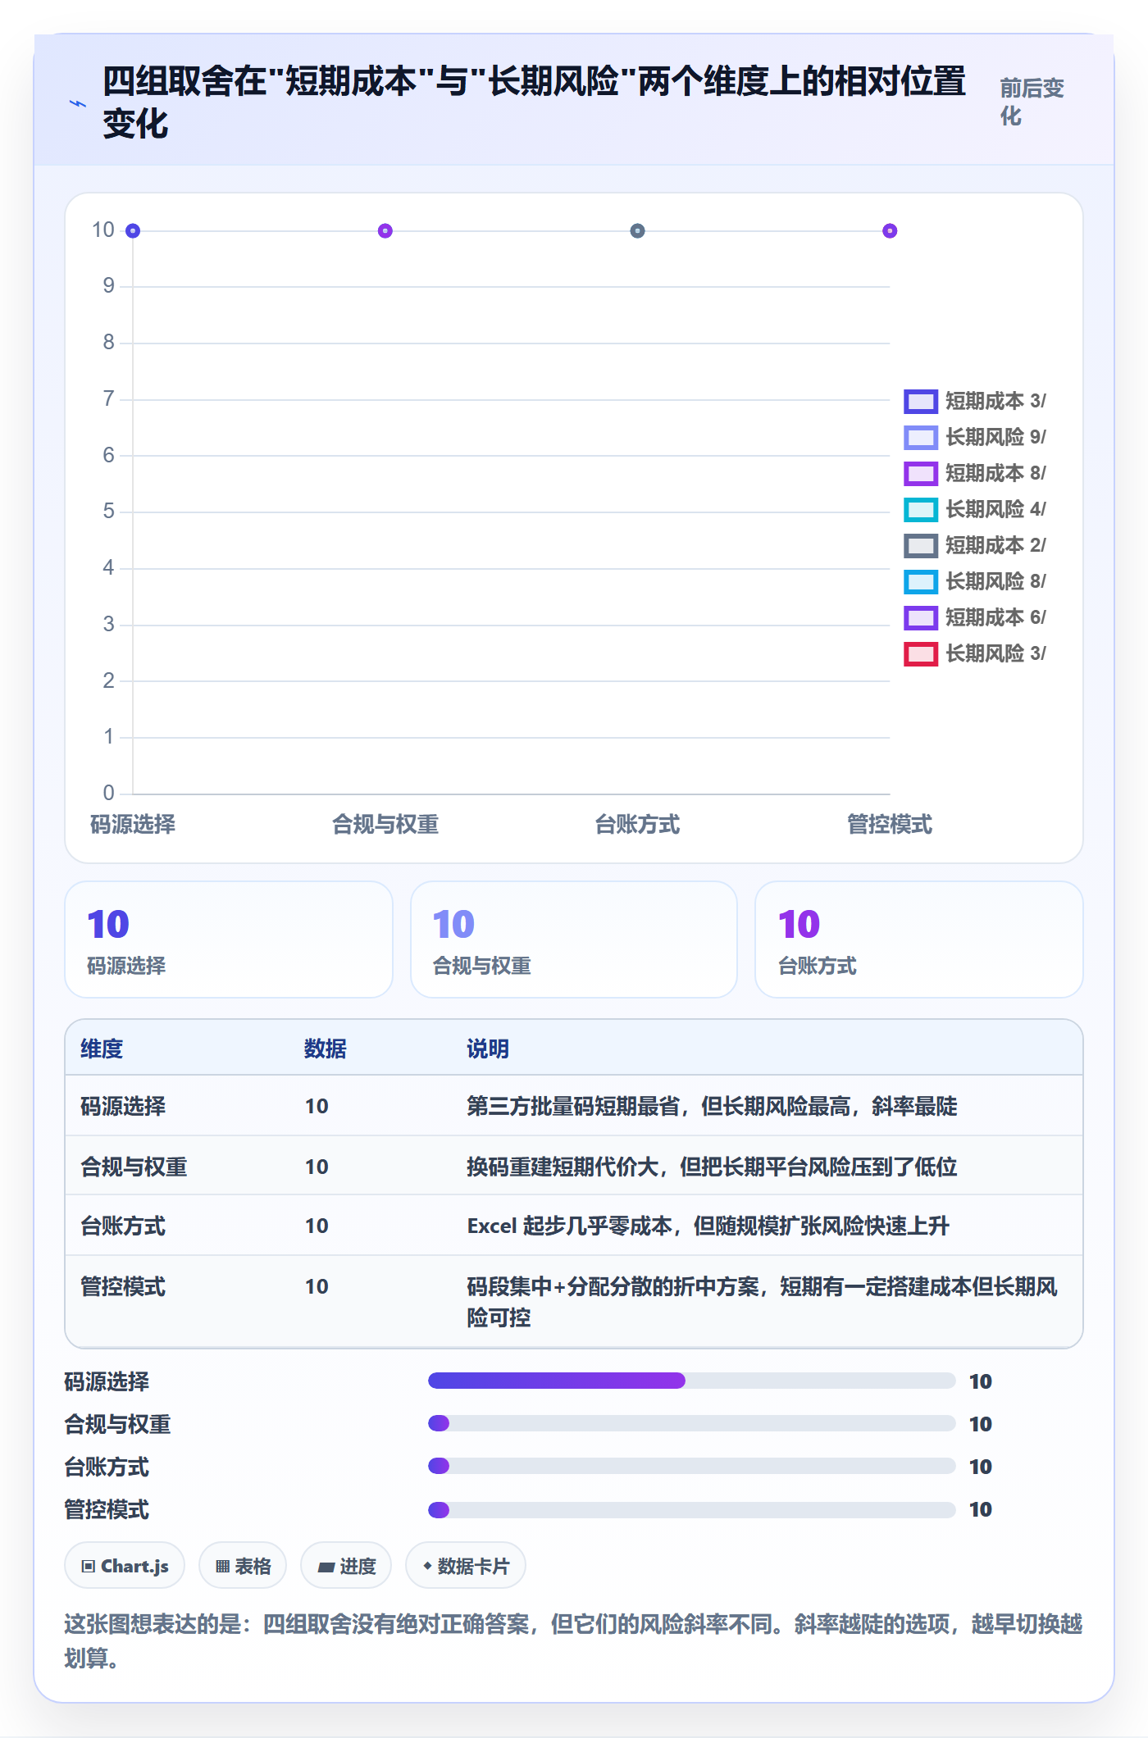This screenshot has width=1148, height=1738.
Task: Click the Chart.js chip
Action: [125, 1565]
